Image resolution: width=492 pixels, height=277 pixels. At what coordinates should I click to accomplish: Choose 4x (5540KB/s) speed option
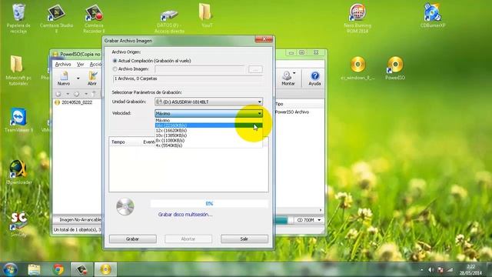pyautogui.click(x=208, y=145)
